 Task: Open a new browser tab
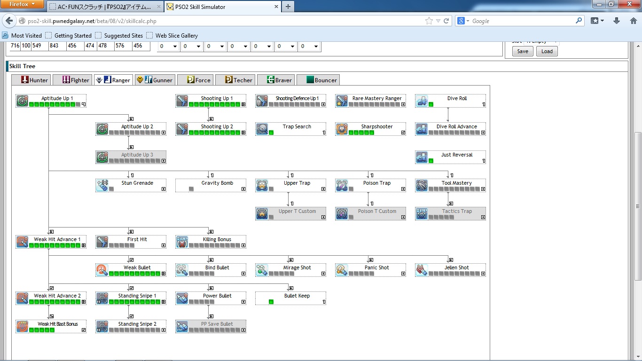(x=288, y=7)
